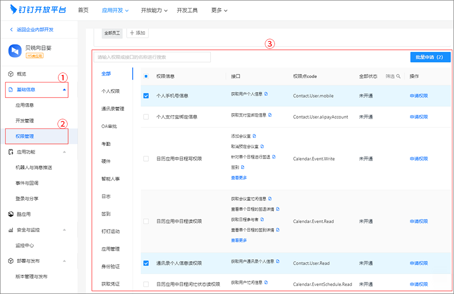Check the 个人支付宝绑定信息 checkbox
The width and height of the screenshot is (454, 294).
[x=146, y=117]
